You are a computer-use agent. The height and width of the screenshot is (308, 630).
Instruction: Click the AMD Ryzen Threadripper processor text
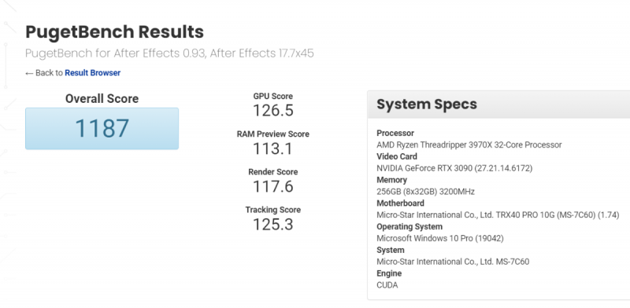point(469,145)
